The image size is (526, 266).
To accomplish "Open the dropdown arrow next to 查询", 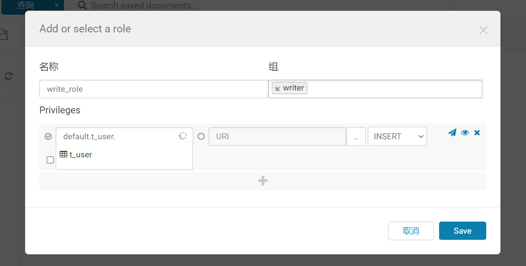I will click(57, 5).
